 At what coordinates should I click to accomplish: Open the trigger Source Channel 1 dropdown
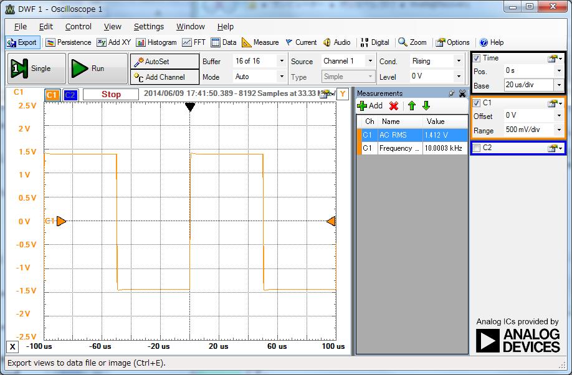pos(370,61)
